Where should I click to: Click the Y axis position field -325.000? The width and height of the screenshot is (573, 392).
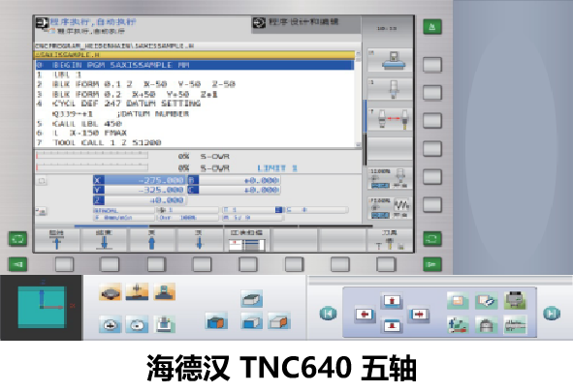139,190
